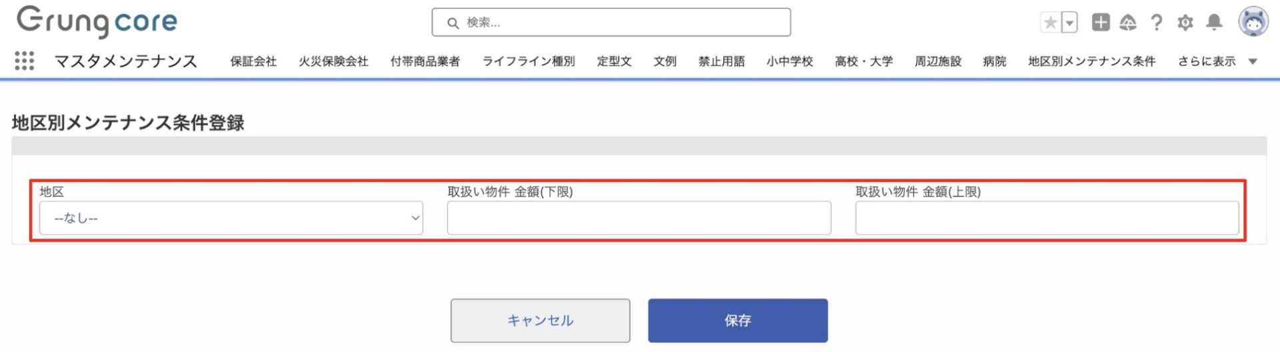Click the キャンセル button
This screenshot has width=1280, height=352.
click(x=540, y=321)
